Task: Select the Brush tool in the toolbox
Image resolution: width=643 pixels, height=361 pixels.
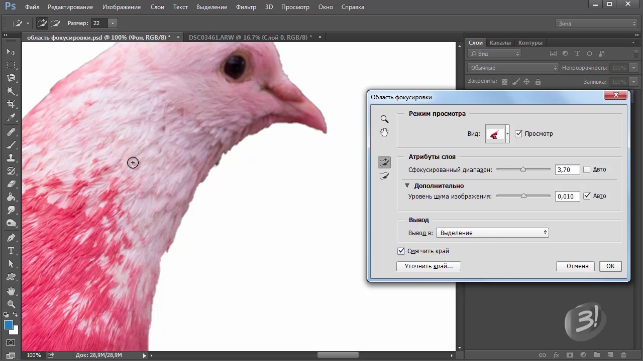Action: pos(11,145)
